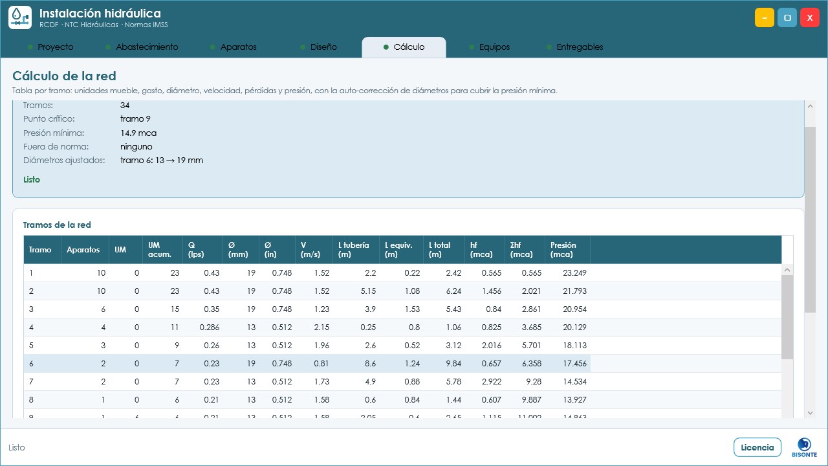Click the Licencia button
This screenshot has height=466, width=828.
coord(757,447)
